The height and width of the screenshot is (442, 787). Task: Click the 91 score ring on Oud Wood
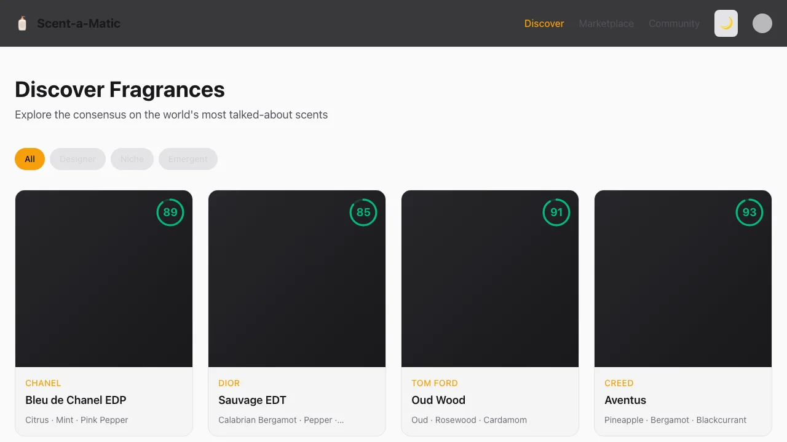556,212
